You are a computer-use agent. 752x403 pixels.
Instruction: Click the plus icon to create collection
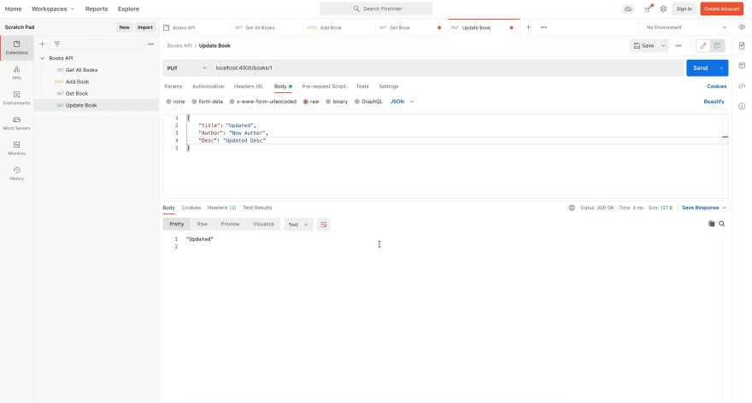click(42, 44)
